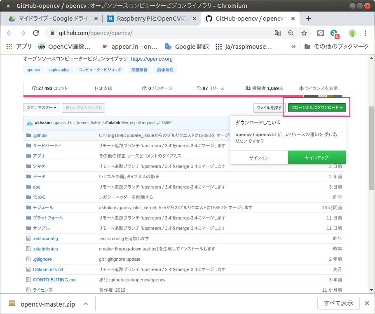View the 3 支店 branches
Viewport: 375px width, 314px height.
pos(103,88)
